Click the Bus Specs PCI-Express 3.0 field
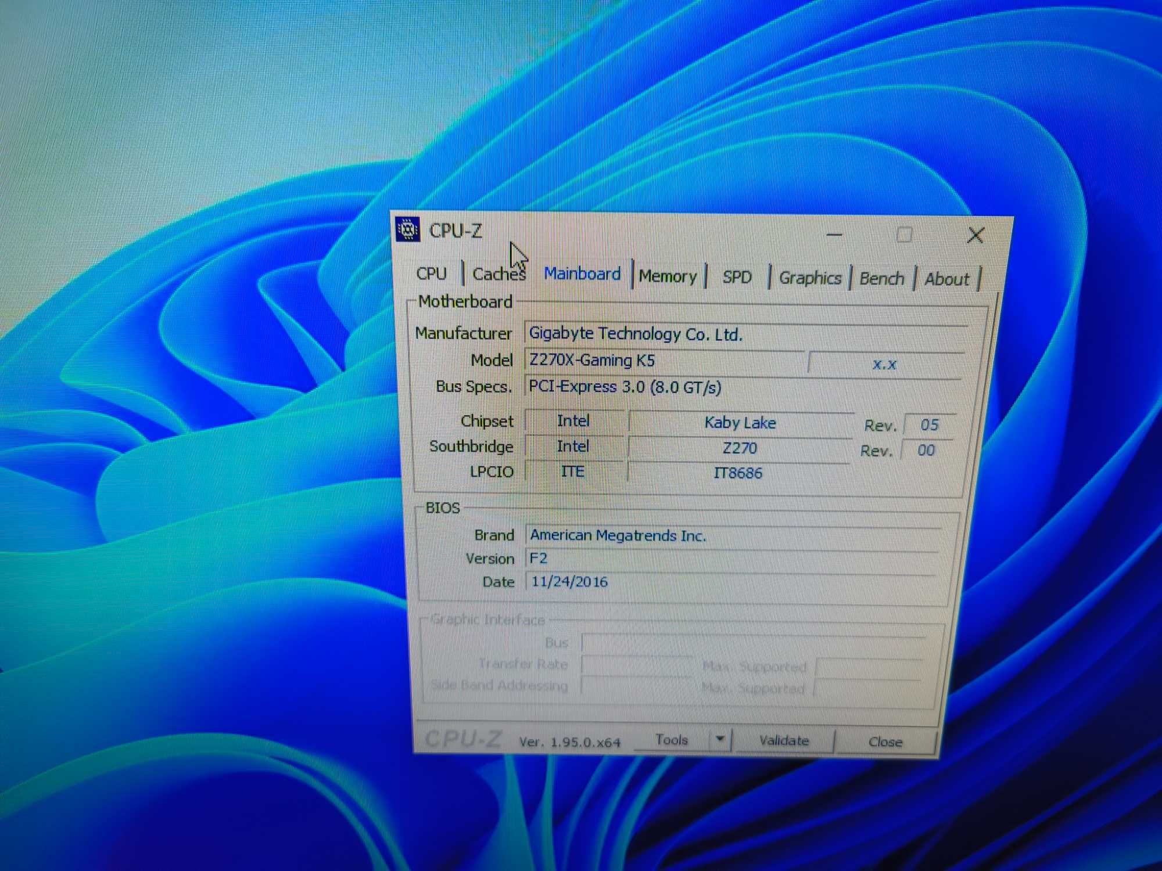Image resolution: width=1162 pixels, height=871 pixels. (x=744, y=387)
